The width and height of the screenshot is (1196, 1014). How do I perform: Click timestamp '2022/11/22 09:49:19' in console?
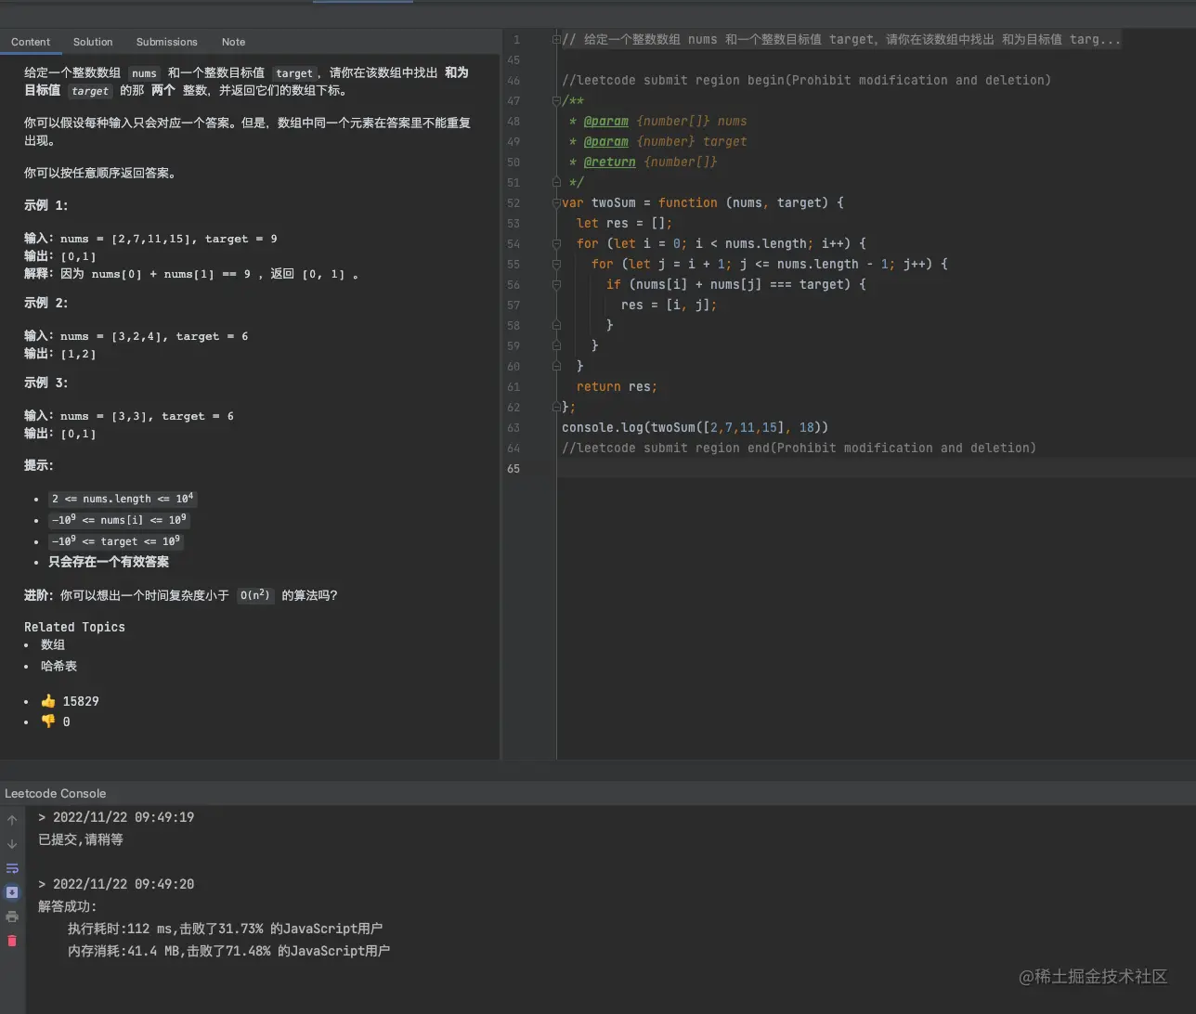(x=123, y=817)
